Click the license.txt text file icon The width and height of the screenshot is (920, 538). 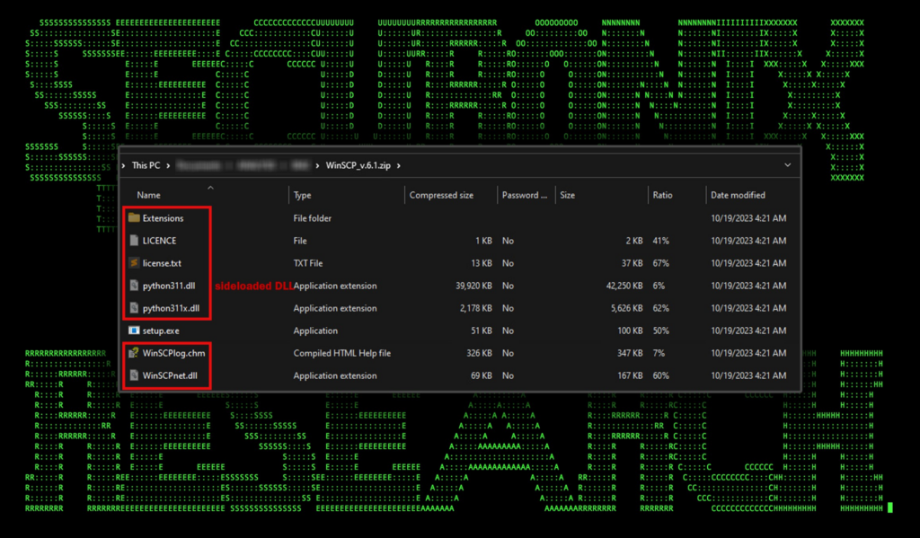coord(134,263)
